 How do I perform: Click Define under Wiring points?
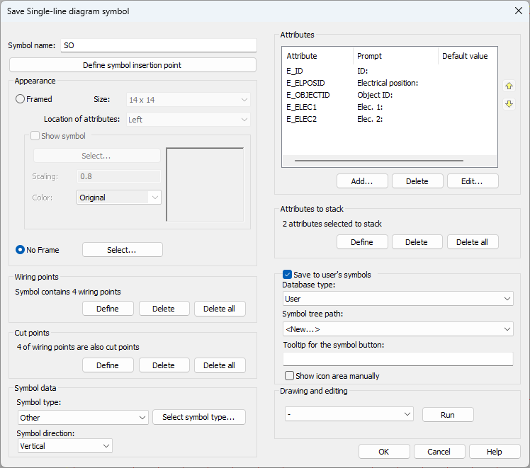coord(108,309)
